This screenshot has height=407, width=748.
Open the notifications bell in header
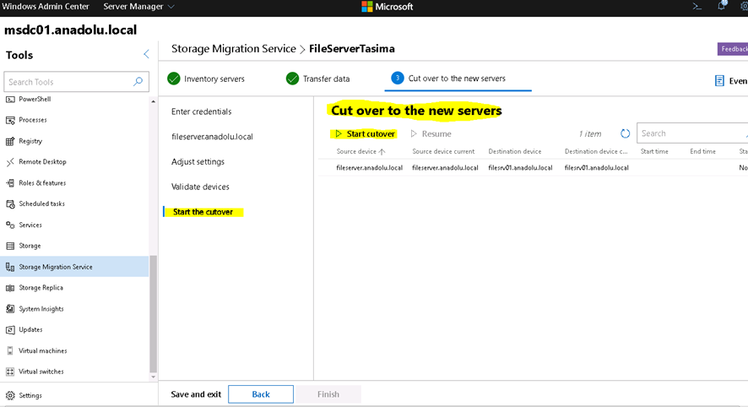[722, 6]
